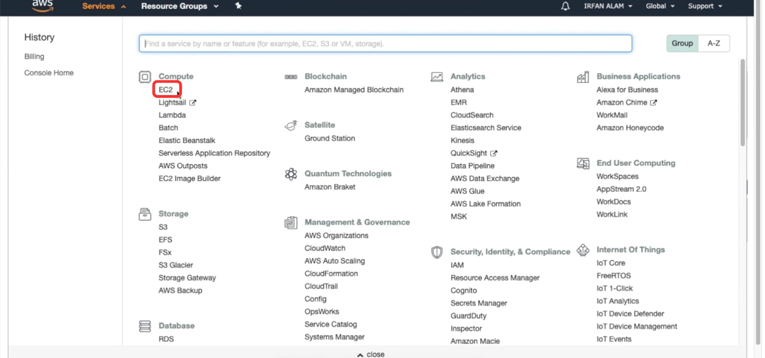Screen dimensions: 765x358
Task: Open the EC2 service
Action: pos(166,90)
